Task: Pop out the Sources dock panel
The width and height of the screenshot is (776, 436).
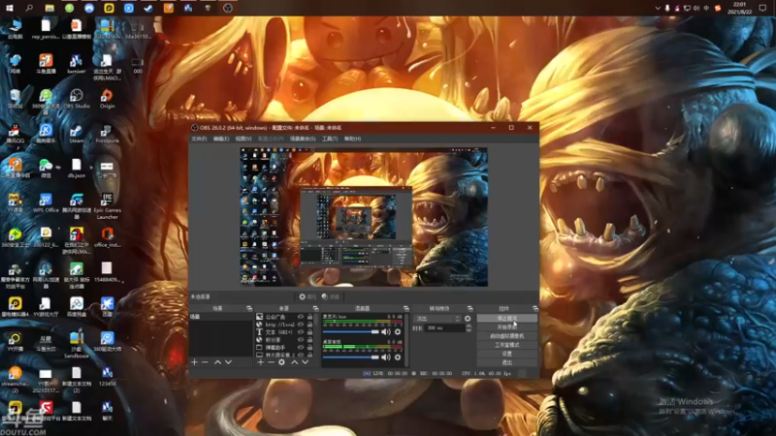Action: point(315,308)
